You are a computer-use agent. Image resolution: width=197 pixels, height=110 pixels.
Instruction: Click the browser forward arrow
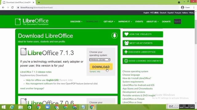point(8,7)
